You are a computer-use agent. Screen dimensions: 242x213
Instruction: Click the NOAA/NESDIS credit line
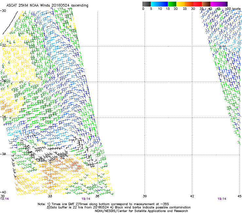141,211
